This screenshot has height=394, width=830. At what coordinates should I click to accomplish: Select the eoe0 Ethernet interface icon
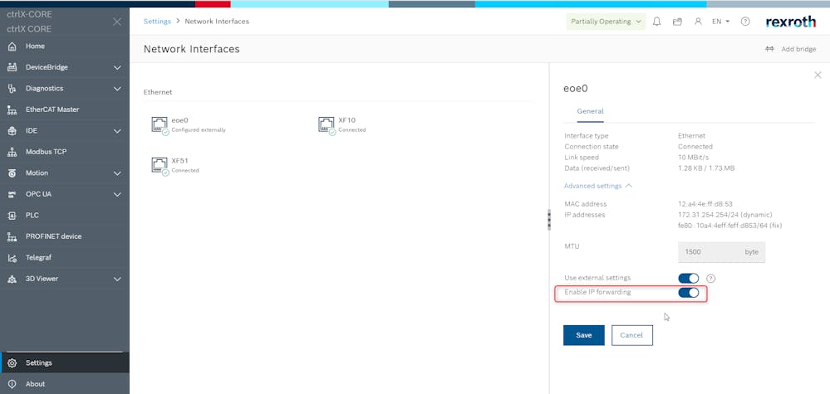[160, 124]
